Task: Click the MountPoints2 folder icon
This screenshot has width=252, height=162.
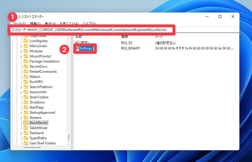Action: [26, 56]
